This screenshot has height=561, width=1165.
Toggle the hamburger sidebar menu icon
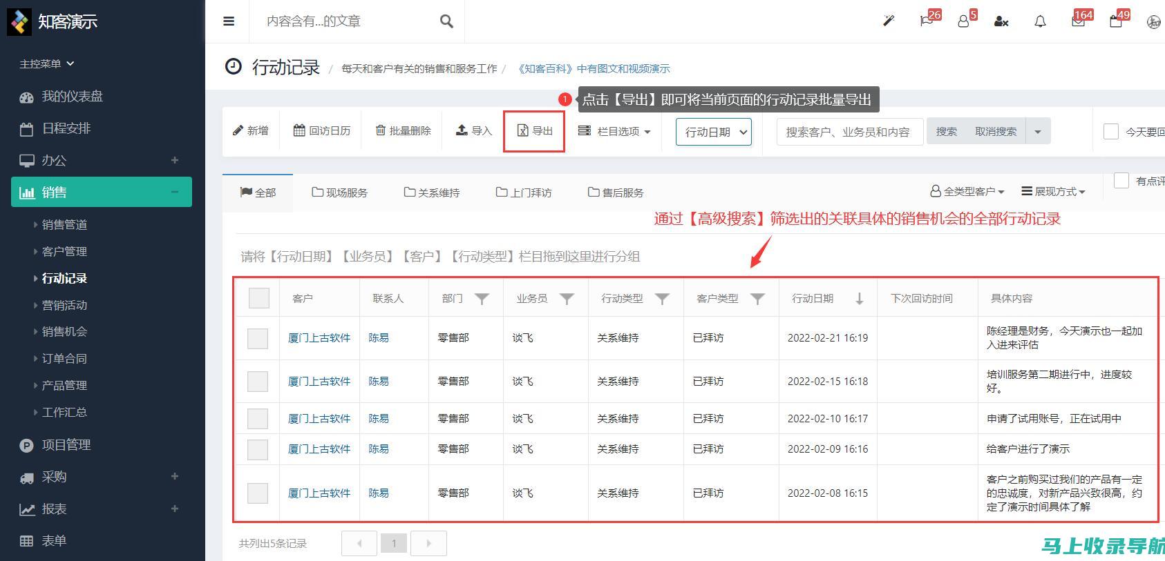[x=229, y=21]
